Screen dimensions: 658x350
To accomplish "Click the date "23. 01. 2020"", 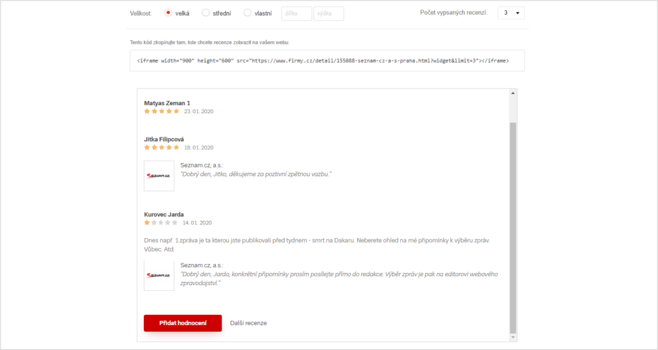I will (199, 112).
